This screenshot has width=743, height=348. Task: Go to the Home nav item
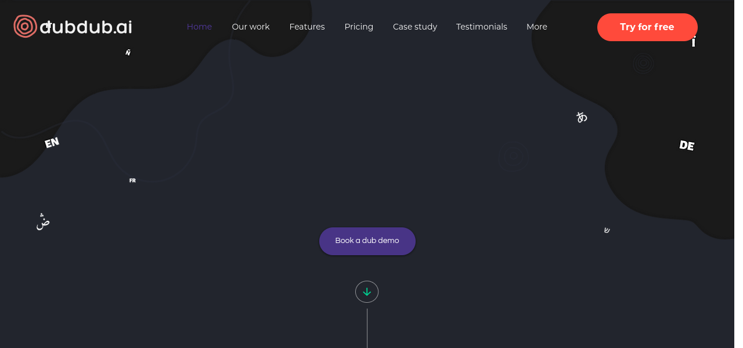point(199,27)
